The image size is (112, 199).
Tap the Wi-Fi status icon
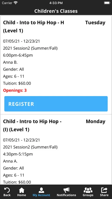click(x=16, y=3)
